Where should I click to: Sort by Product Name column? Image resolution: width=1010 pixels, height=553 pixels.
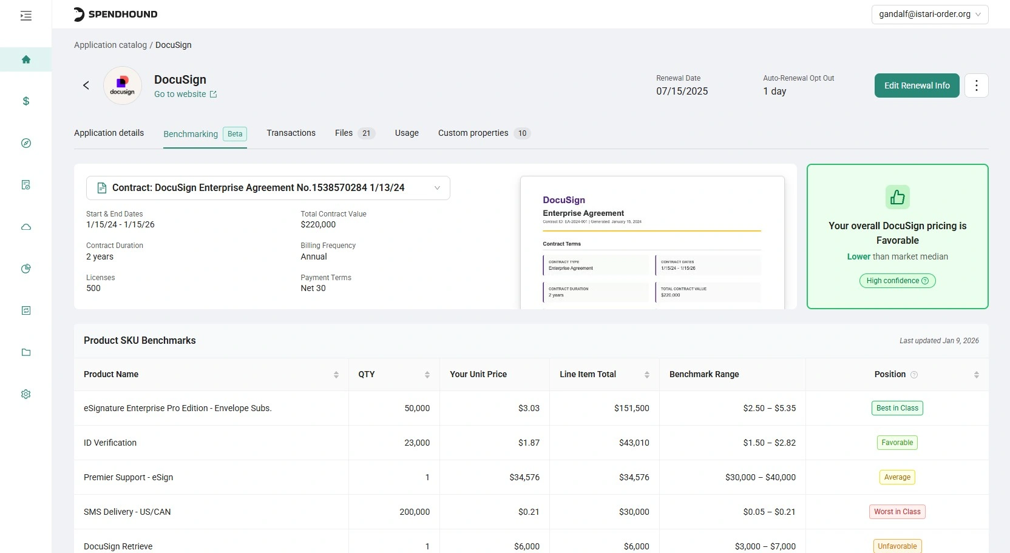click(336, 375)
